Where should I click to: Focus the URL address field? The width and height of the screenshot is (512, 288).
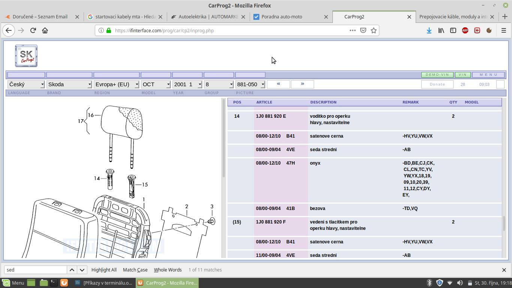[229, 30]
